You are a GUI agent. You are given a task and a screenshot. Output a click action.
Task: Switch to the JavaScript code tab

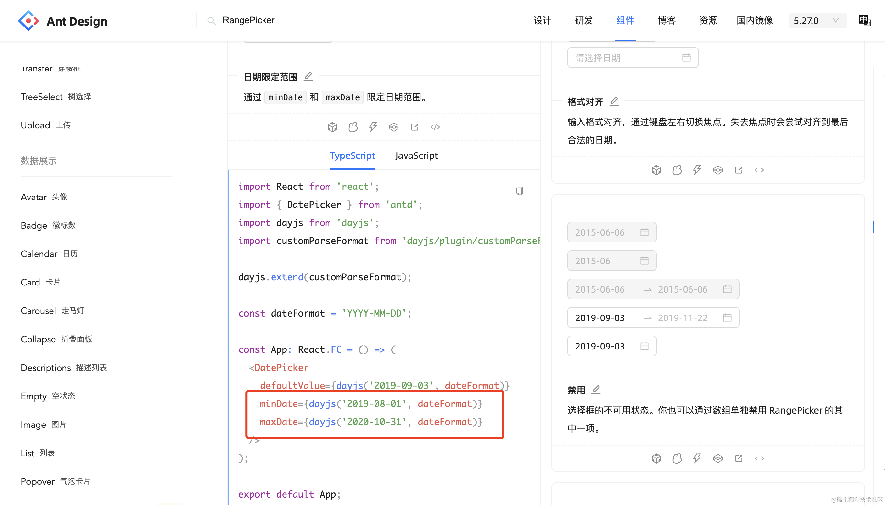tap(416, 156)
